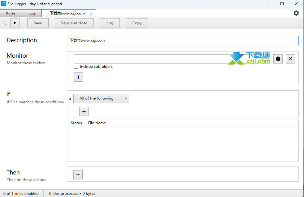
Task: Click the File Juggler app icon
Action: pyautogui.click(x=3, y=4)
